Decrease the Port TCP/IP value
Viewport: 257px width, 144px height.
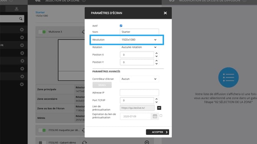click(157, 102)
